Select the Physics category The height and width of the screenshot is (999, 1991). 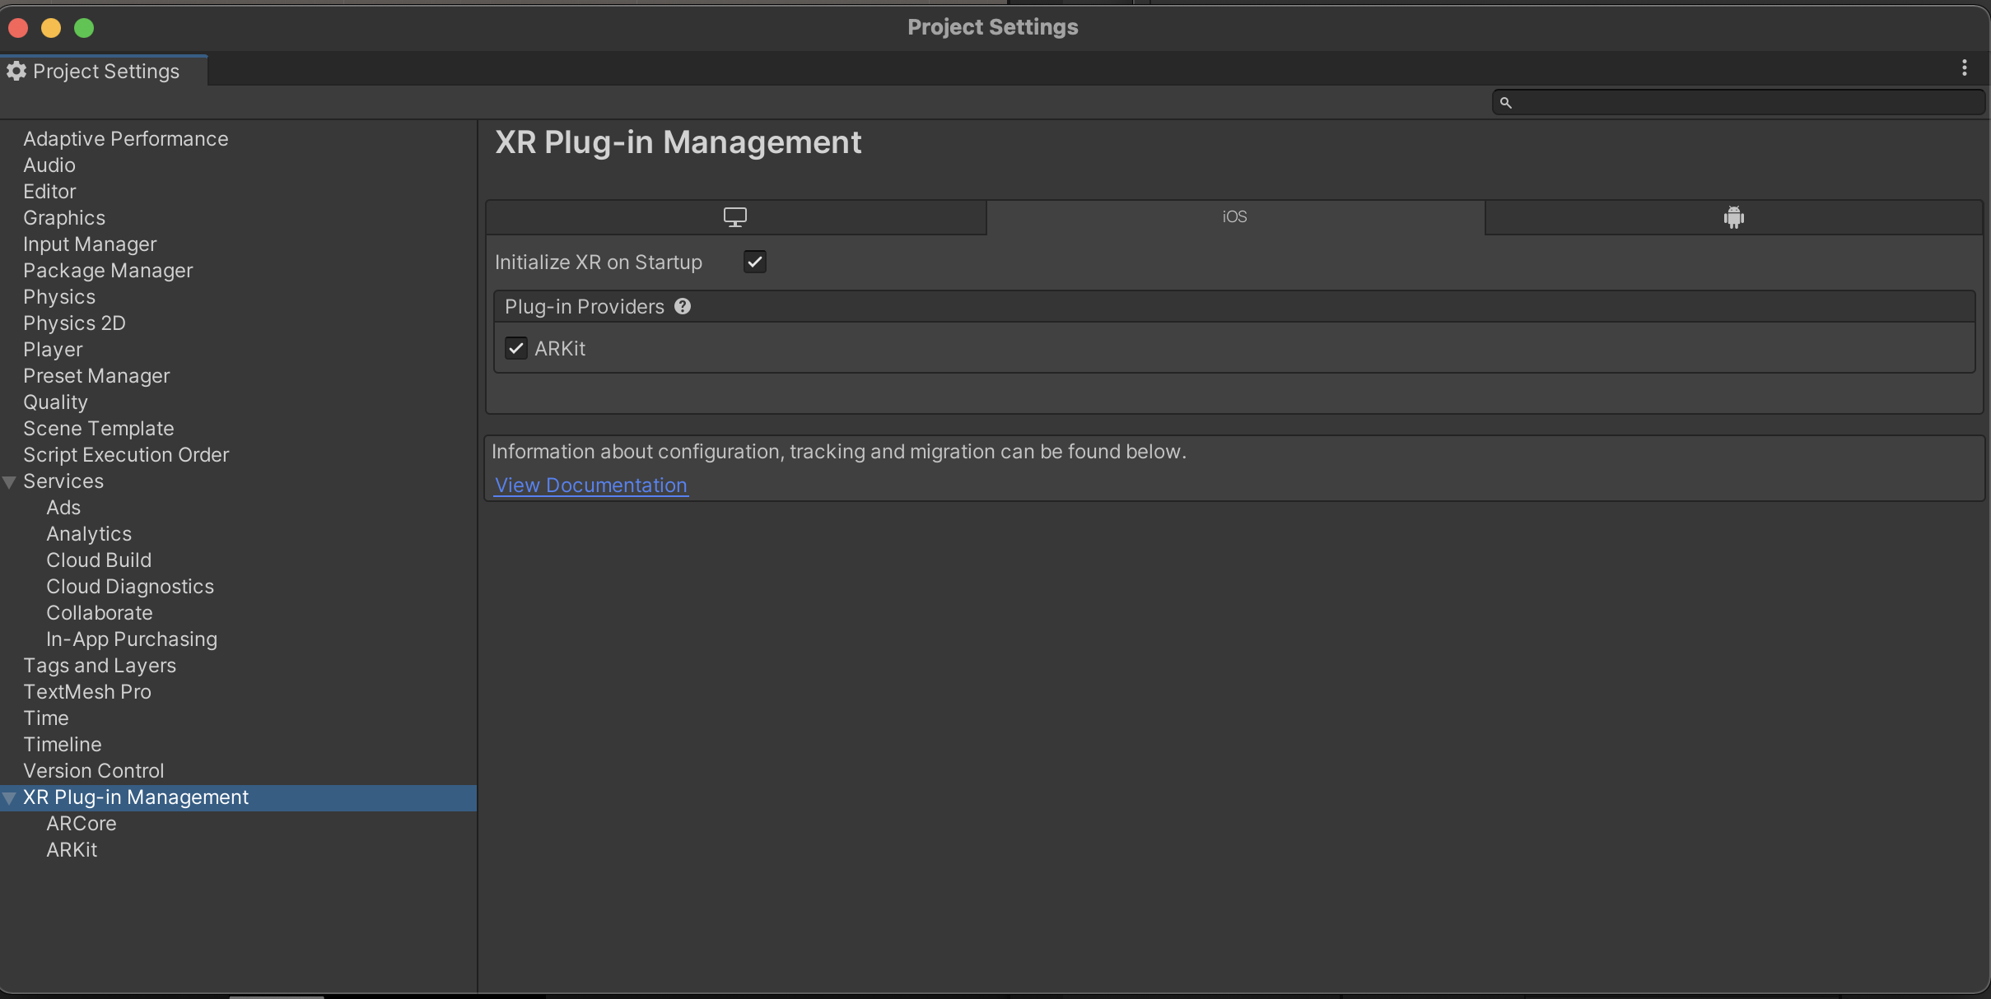point(59,297)
